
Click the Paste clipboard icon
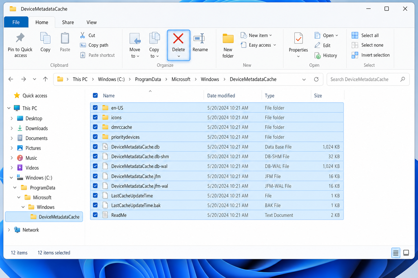coord(65,38)
